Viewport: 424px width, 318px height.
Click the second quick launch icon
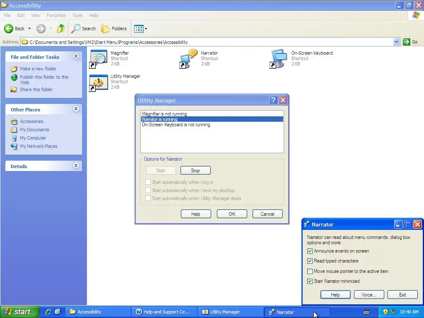tap(58, 312)
